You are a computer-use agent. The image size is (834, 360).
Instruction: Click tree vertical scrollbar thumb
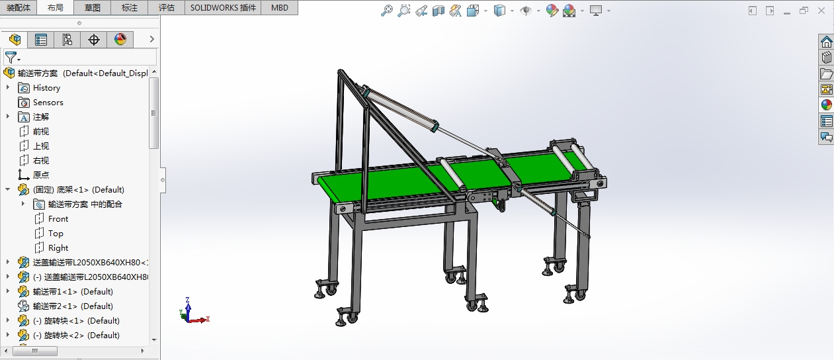[x=154, y=112]
